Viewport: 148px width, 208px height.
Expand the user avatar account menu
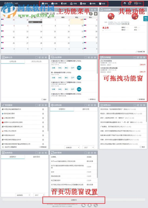138,3
